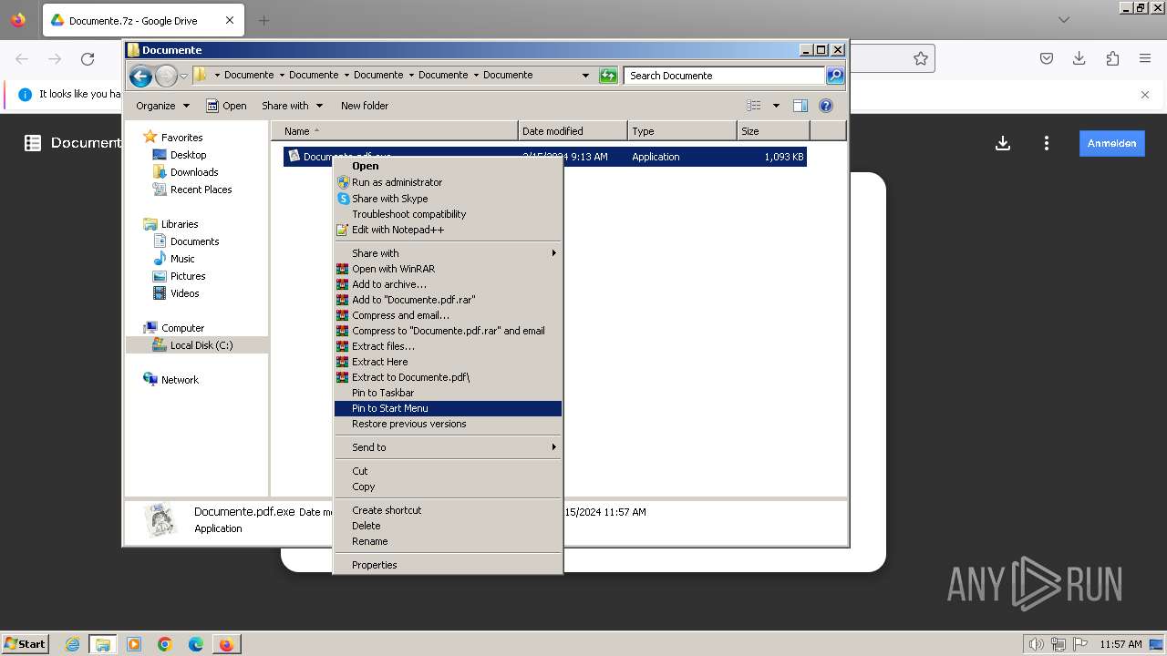Open the Share with toolbar dropdown
Viewport: 1167px width, 656px height.
[x=292, y=106]
